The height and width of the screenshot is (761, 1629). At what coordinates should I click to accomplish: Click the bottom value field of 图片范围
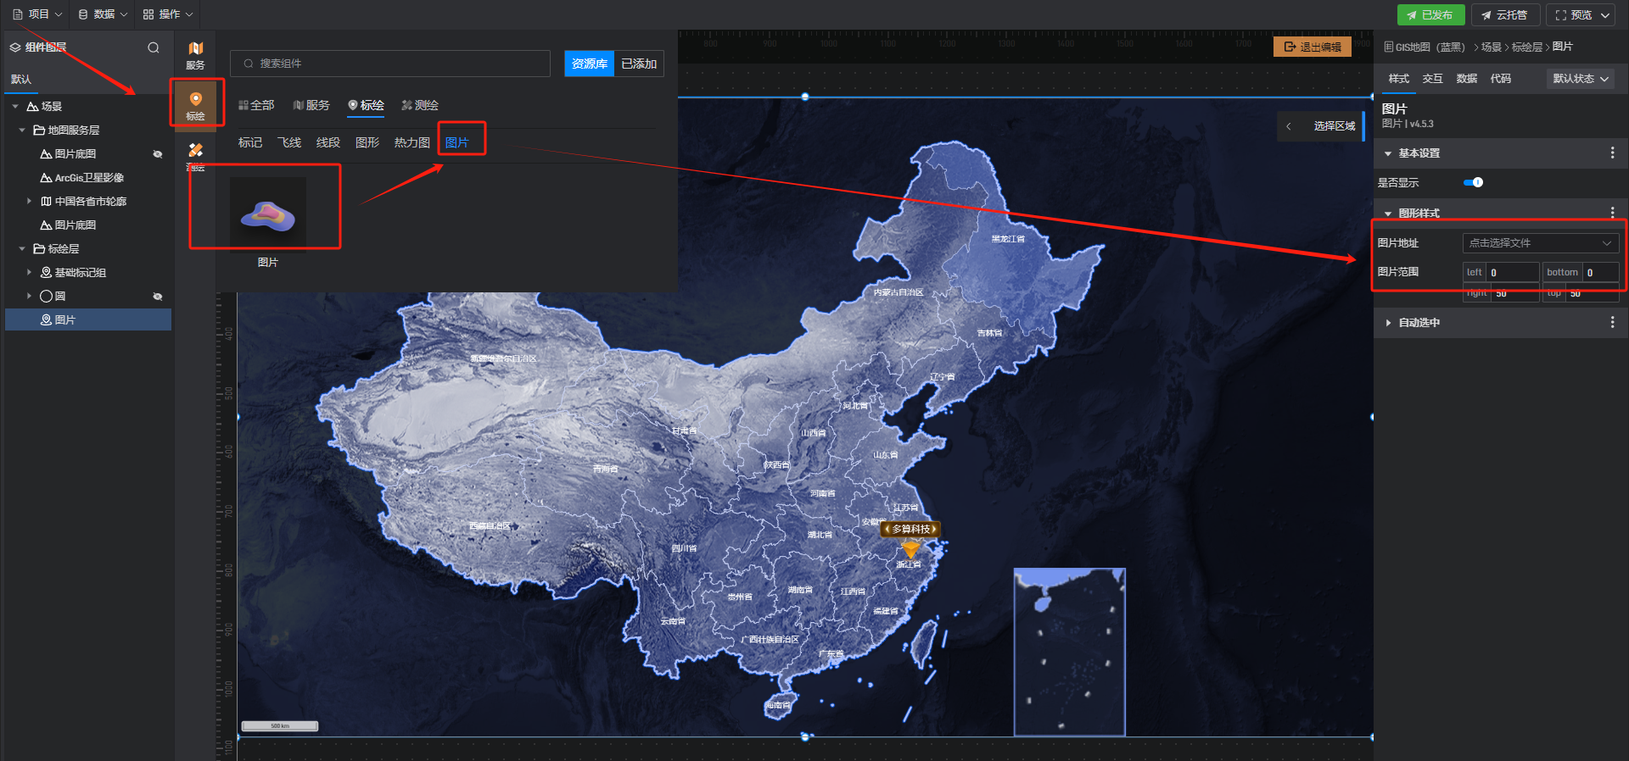coord(1600,272)
